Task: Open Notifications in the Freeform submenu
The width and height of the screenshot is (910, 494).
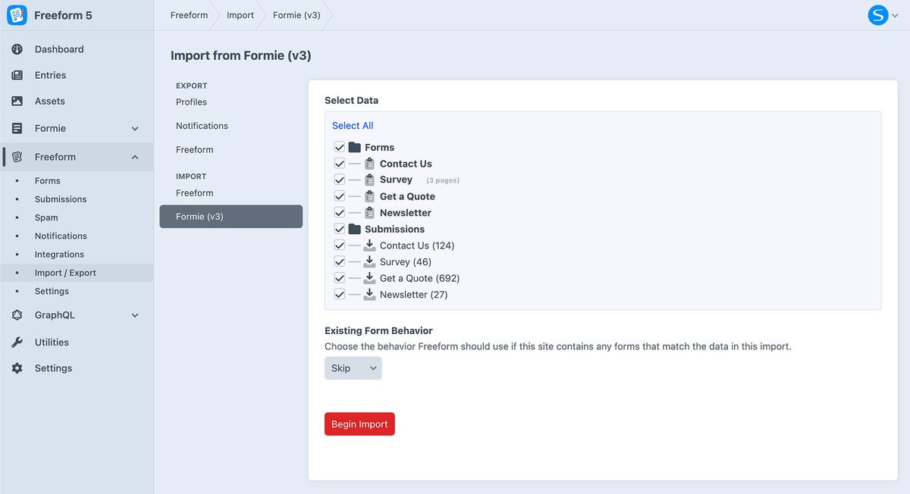Action: coord(61,236)
